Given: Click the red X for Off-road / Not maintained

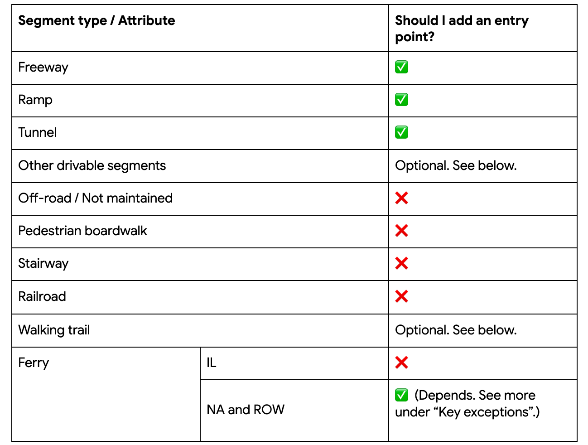Looking at the screenshot, I should coord(401,198).
